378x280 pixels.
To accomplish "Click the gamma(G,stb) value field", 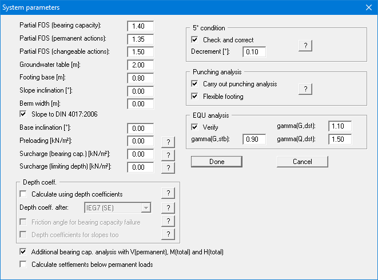I will [x=254, y=139].
